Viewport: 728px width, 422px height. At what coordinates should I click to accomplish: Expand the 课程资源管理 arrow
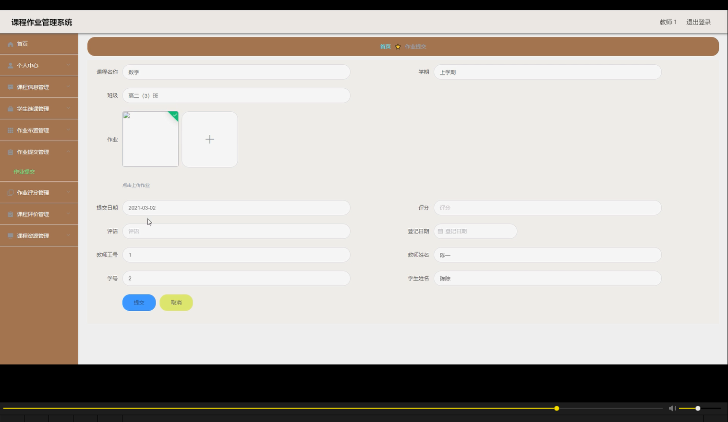click(x=69, y=235)
